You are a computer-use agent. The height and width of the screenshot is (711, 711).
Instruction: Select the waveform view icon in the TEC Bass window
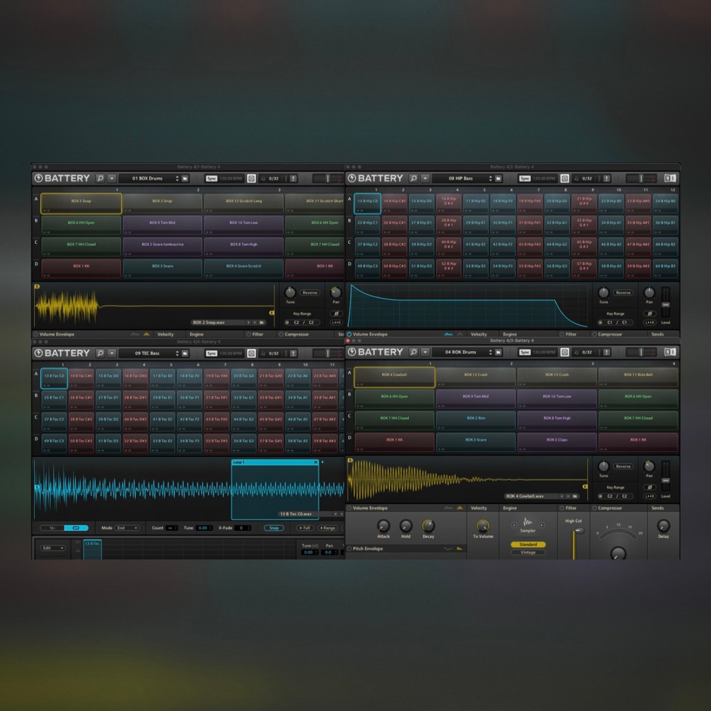click(52, 528)
